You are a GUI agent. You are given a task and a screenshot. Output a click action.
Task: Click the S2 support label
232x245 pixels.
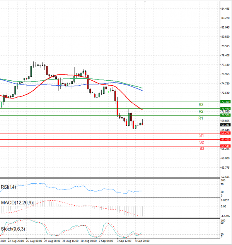coord(201,142)
